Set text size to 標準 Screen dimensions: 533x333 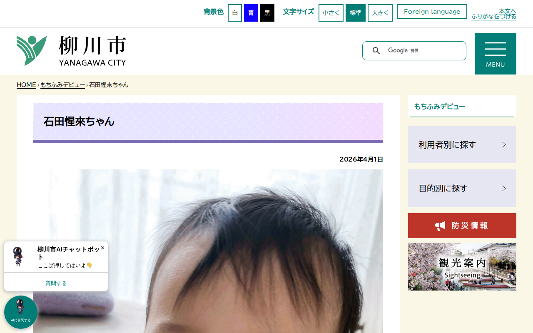[x=356, y=13]
